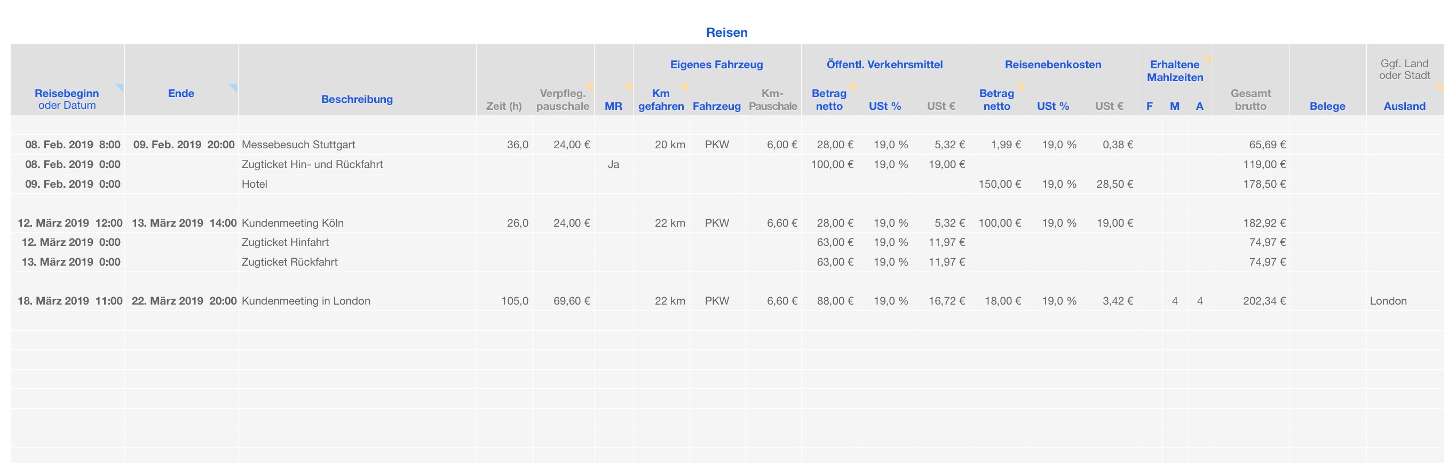Click the blue comment marker on Ende header
The image size is (1456, 463).
click(x=233, y=86)
